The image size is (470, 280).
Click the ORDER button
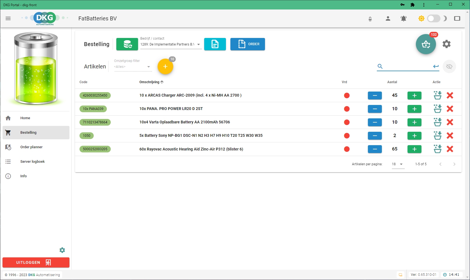(x=248, y=44)
